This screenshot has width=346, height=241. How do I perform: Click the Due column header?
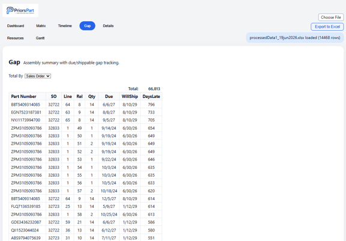pyautogui.click(x=109, y=96)
